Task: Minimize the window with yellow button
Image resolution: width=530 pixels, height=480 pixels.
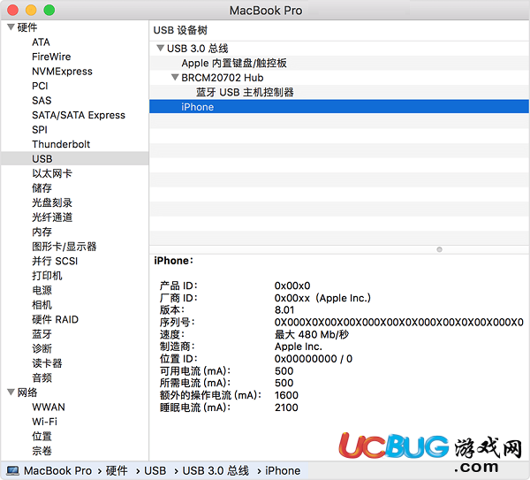Action: (x=31, y=10)
